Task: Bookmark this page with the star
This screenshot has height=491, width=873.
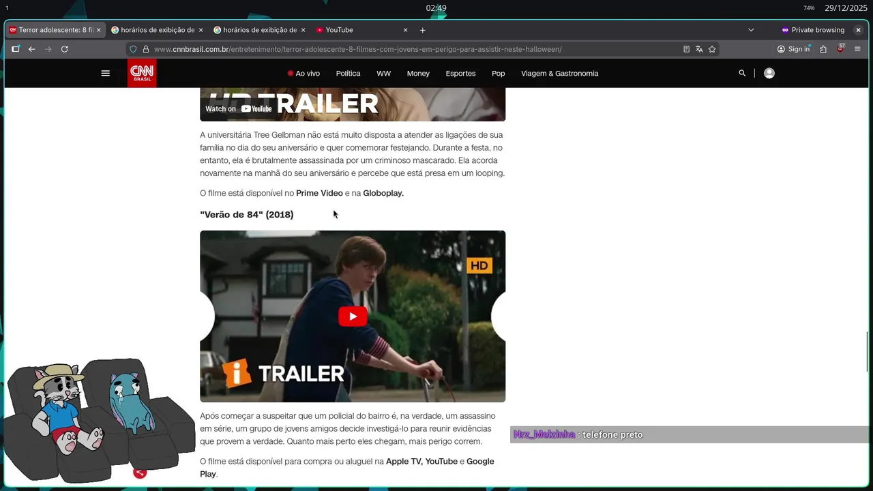Action: point(712,49)
